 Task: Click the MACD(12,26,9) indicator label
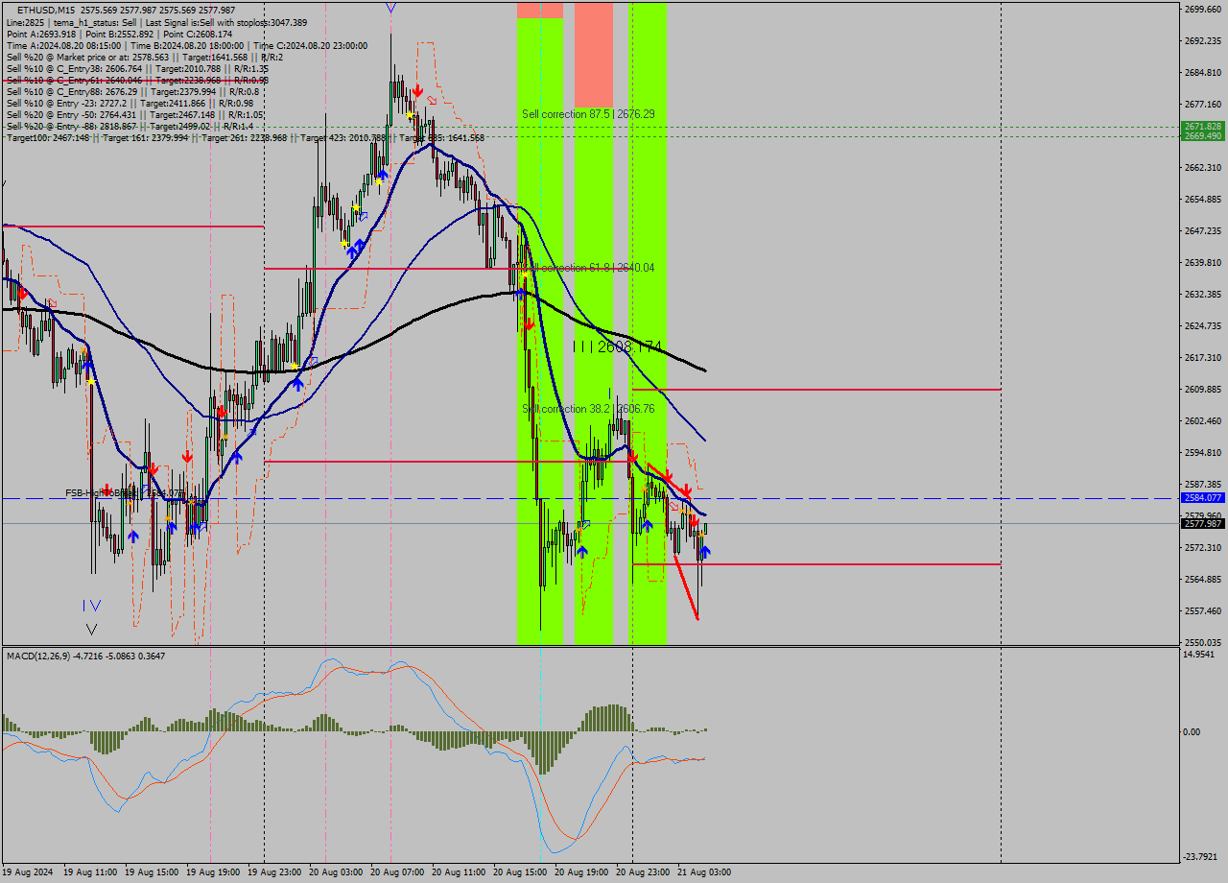click(85, 656)
